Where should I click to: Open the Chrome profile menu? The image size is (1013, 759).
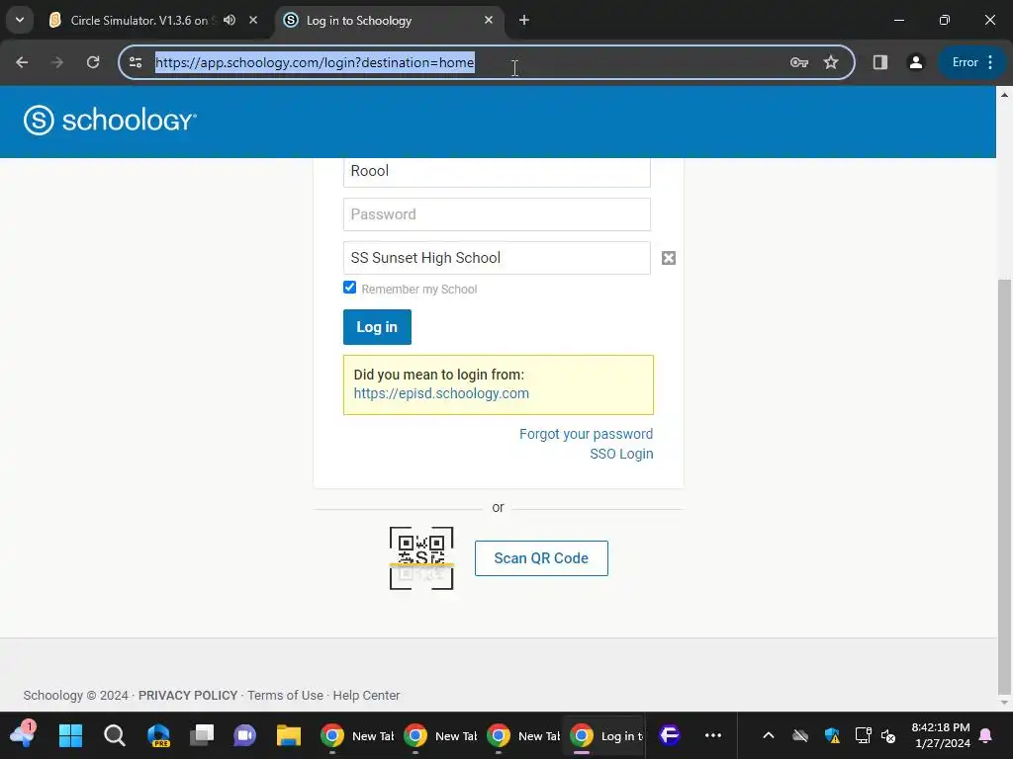tap(915, 62)
